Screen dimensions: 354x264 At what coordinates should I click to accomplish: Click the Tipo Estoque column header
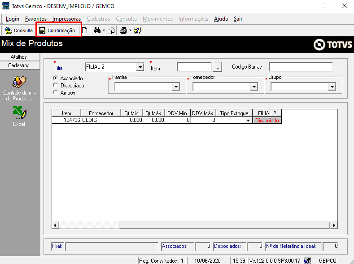click(234, 113)
